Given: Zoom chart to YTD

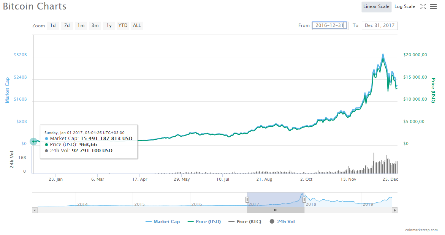Looking at the screenshot, I should click(123, 25).
